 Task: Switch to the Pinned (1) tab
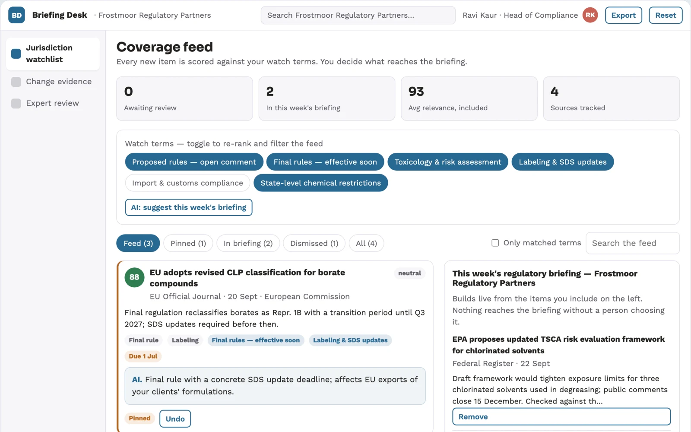pos(188,243)
